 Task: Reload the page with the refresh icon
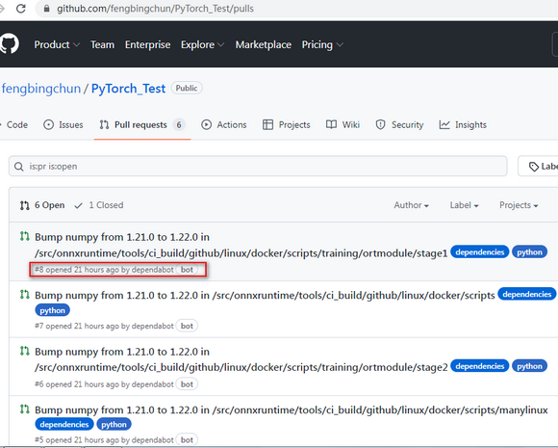(21, 9)
